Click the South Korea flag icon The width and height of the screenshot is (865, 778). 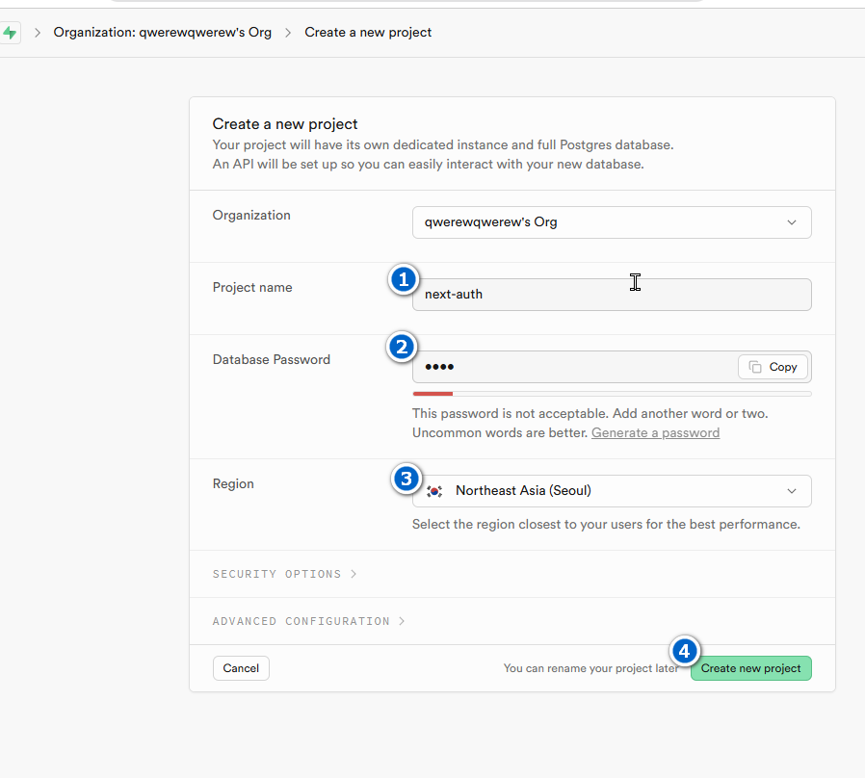coord(435,491)
